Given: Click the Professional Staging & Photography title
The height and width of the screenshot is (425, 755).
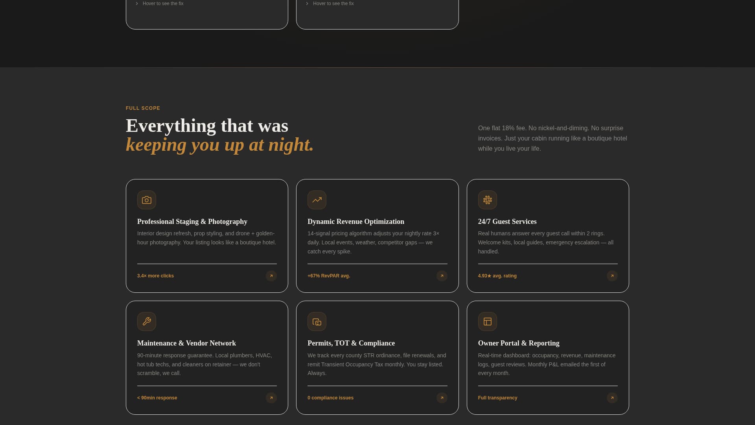Looking at the screenshot, I should point(192,222).
